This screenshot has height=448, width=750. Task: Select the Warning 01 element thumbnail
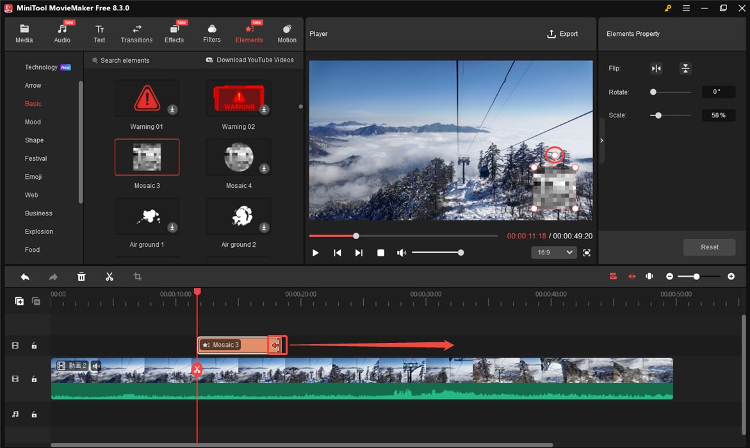[147, 97]
